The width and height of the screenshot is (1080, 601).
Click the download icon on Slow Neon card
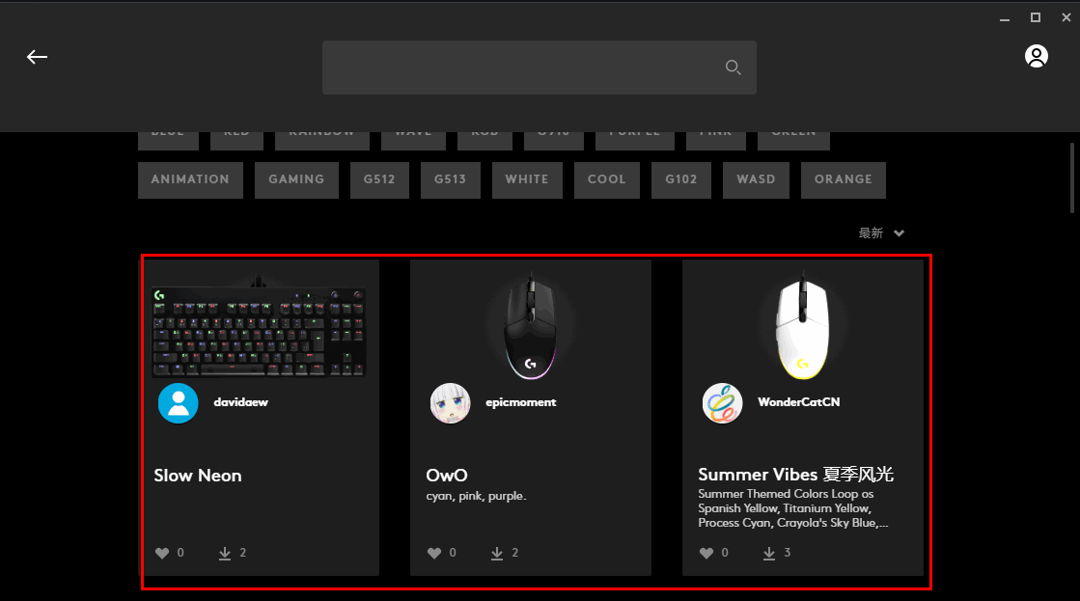pyautogui.click(x=225, y=554)
